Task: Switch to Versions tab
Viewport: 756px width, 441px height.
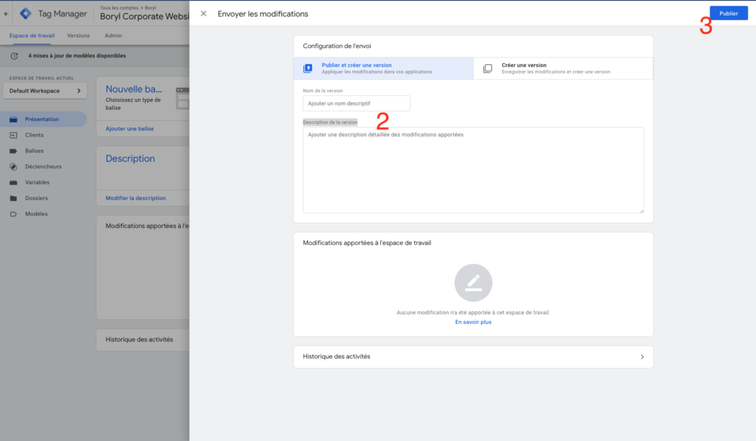Action: click(78, 35)
